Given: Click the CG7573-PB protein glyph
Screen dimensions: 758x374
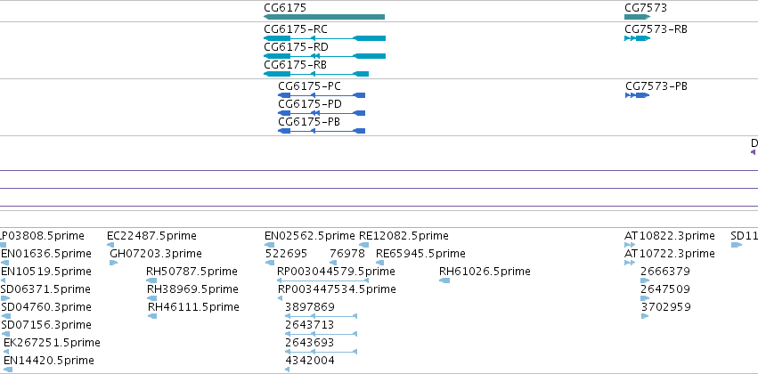Looking at the screenshot, I should pyautogui.click(x=637, y=95).
